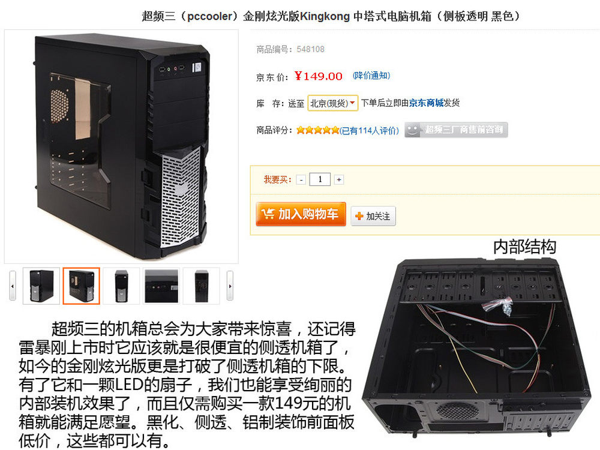
Task: Open the 北京(现货) delivery region dropdown
Action: (332, 103)
